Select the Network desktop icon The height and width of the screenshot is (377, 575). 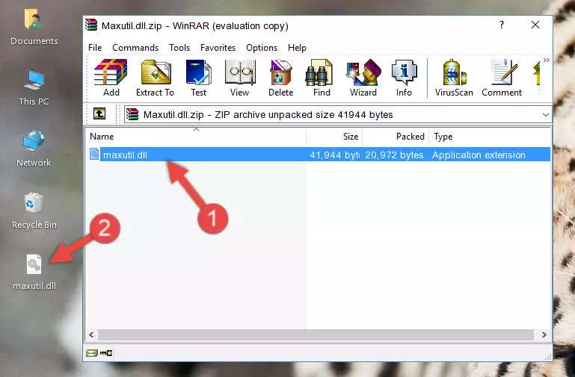tap(34, 149)
